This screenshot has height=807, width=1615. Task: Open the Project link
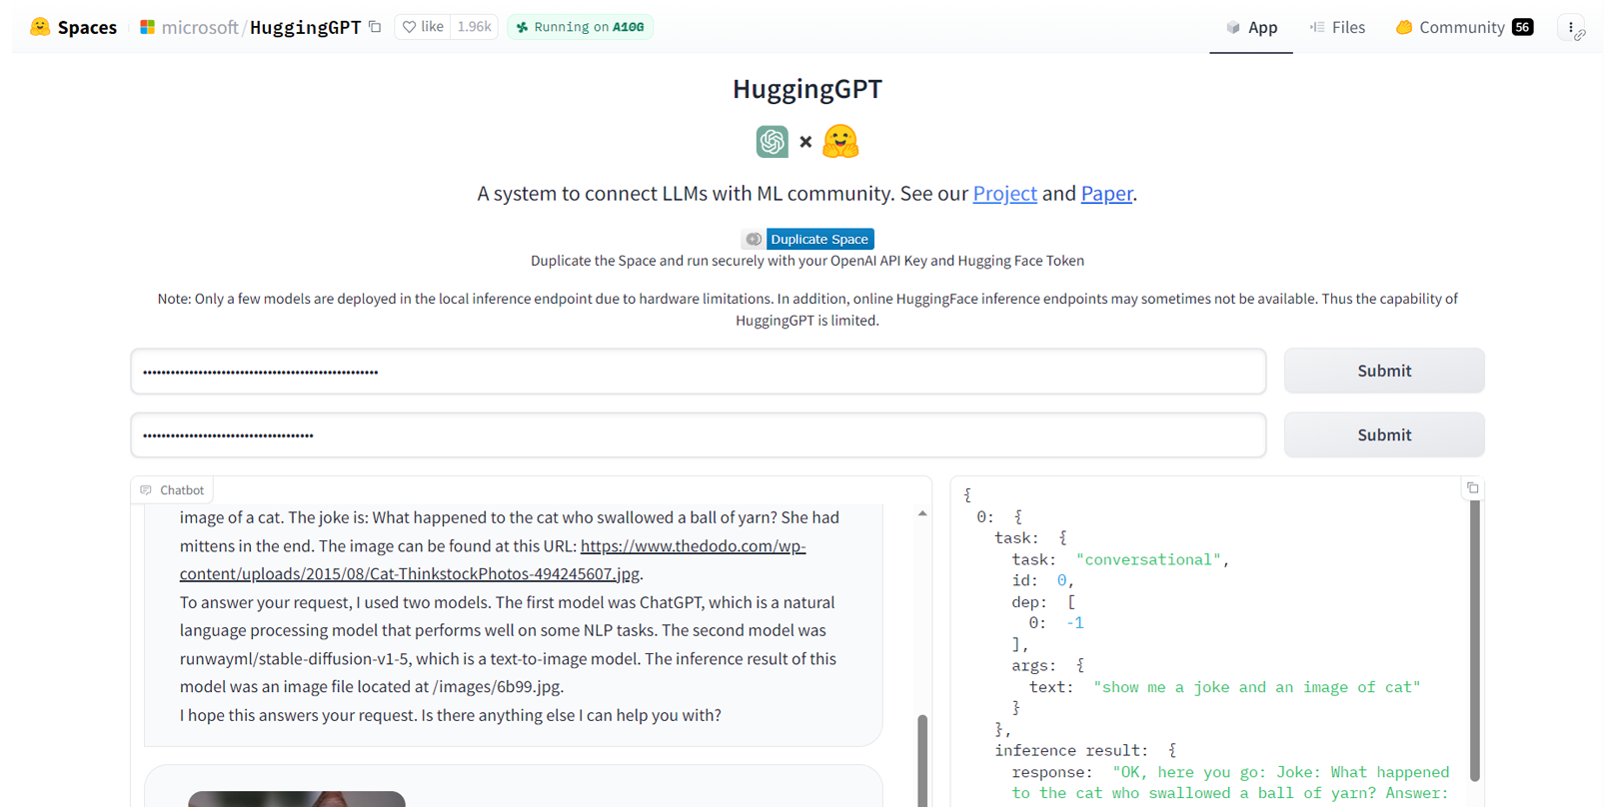coord(1004,193)
